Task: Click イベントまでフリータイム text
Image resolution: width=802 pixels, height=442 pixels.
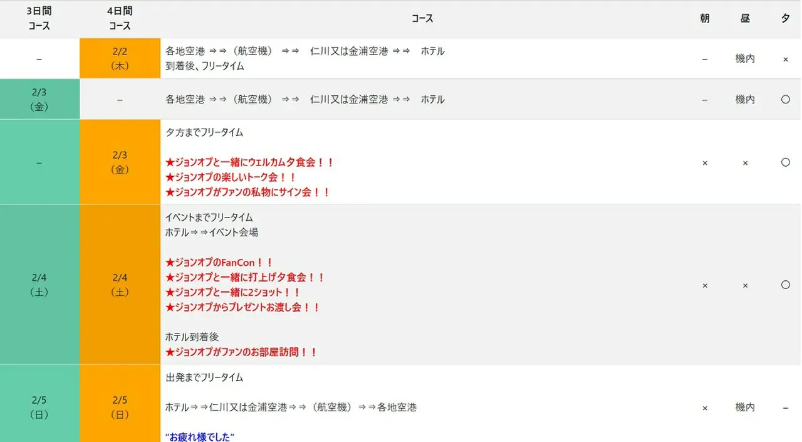Action: coord(209,218)
